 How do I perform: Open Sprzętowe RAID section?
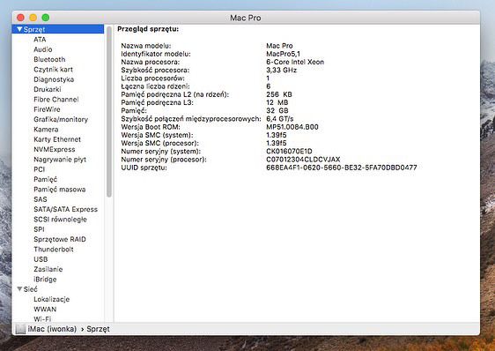(60, 239)
